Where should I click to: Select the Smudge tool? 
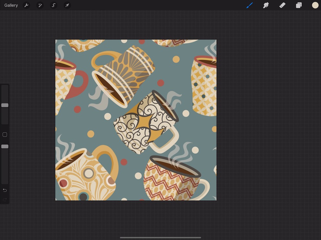tap(266, 5)
